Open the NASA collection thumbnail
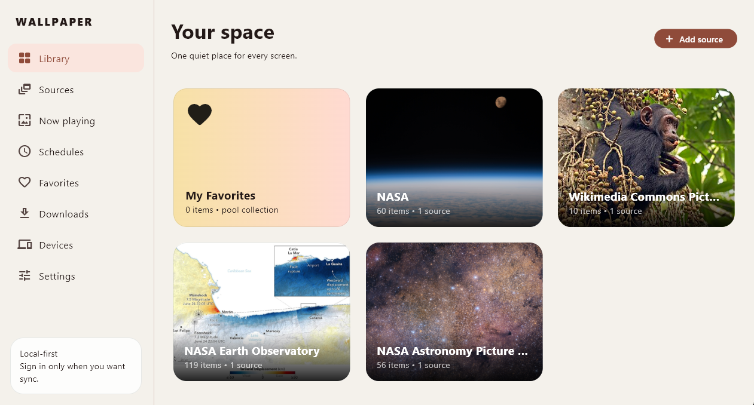 454,158
